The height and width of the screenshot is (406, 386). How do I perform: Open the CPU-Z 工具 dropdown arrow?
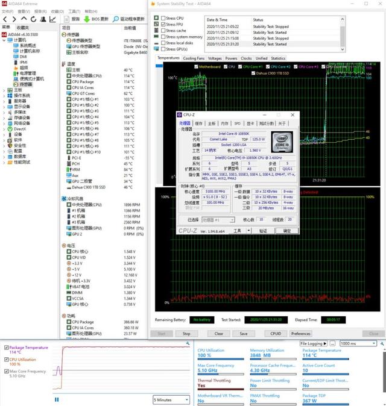248,231
